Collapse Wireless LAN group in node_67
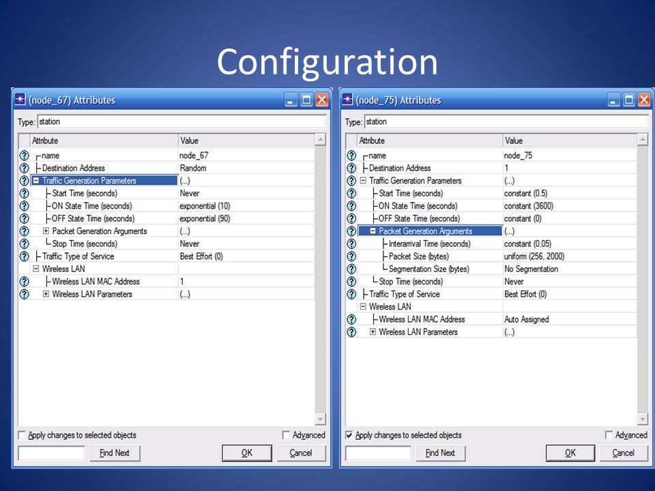The height and width of the screenshot is (491, 655). pos(36,269)
